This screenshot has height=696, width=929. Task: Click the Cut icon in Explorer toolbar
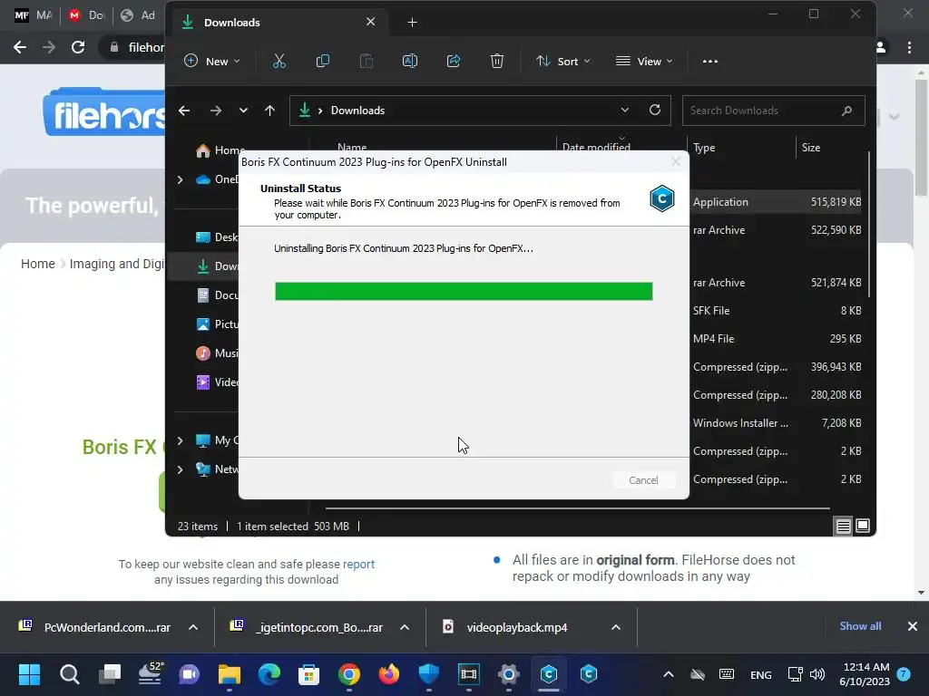(x=279, y=61)
